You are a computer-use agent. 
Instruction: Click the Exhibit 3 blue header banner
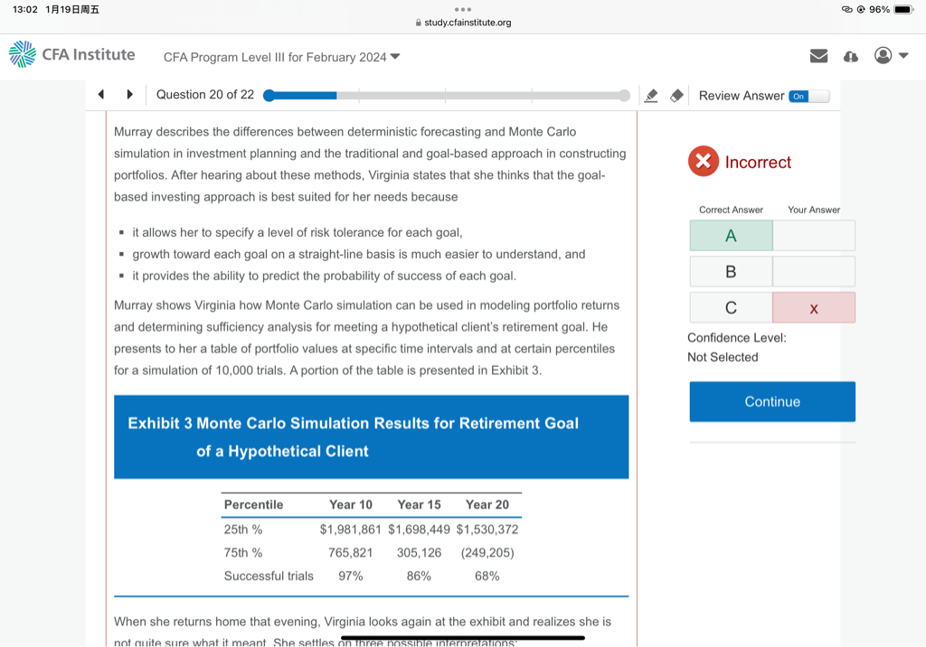point(371,436)
